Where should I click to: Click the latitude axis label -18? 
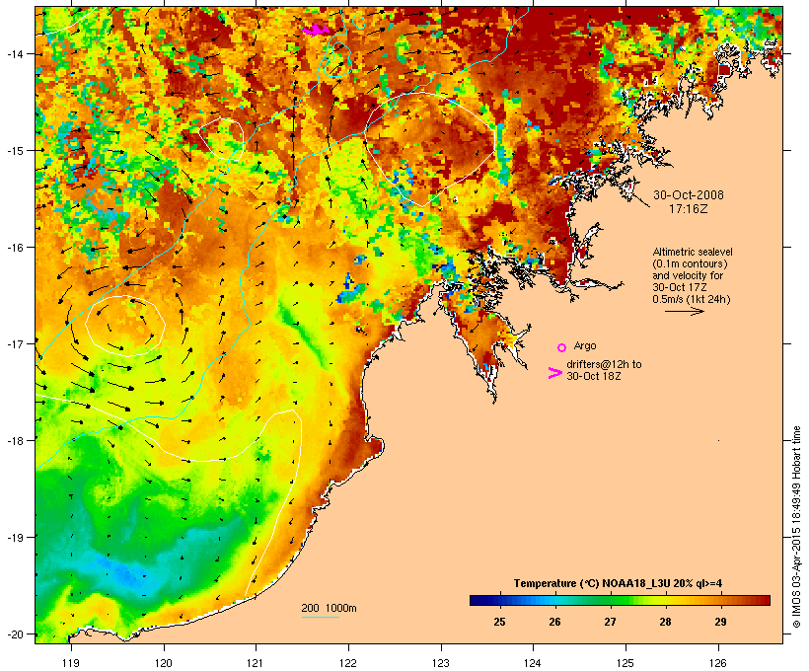pyautogui.click(x=15, y=441)
